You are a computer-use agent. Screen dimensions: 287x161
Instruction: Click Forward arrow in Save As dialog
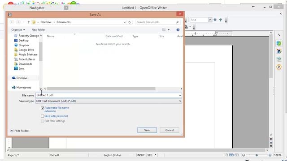(18, 22)
